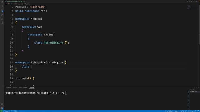Click the editor vertical scrollbar
Screen dimensions: 200x112
(x=199, y=25)
